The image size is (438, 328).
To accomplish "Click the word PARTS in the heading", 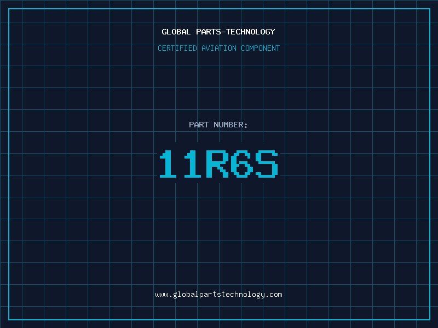I will 208,32.
